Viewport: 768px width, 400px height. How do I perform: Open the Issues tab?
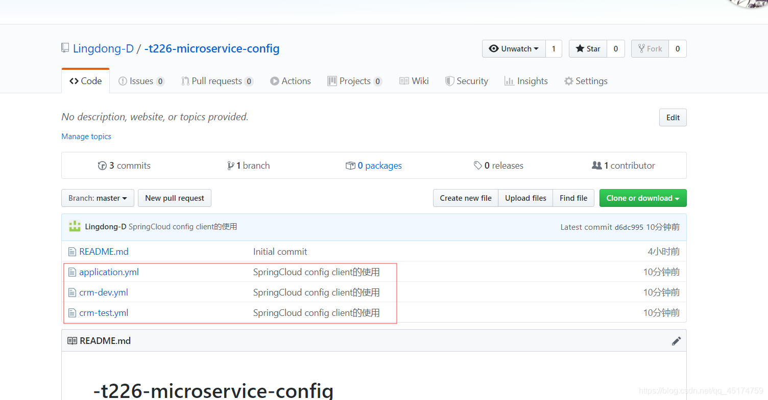[141, 81]
